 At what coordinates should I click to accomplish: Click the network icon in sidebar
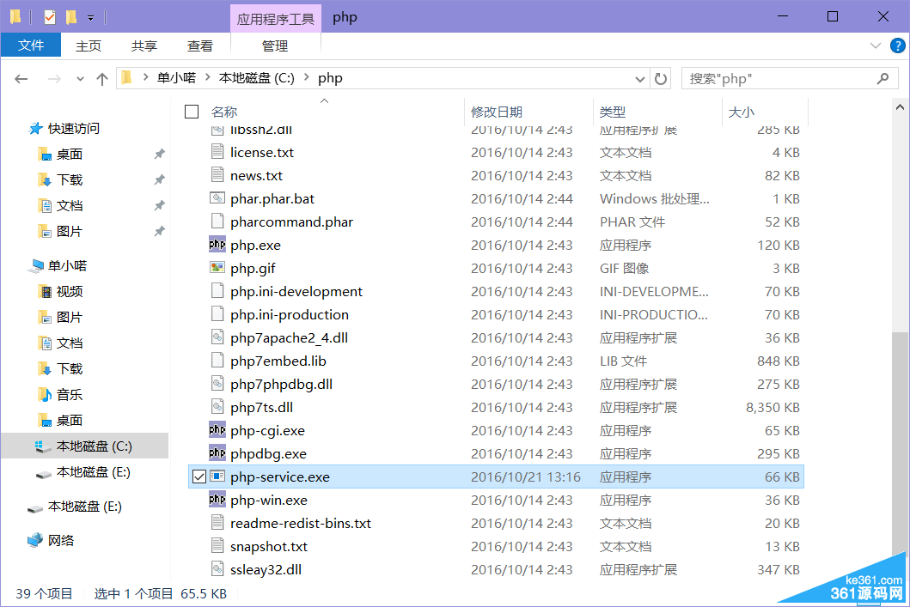pyautogui.click(x=35, y=540)
